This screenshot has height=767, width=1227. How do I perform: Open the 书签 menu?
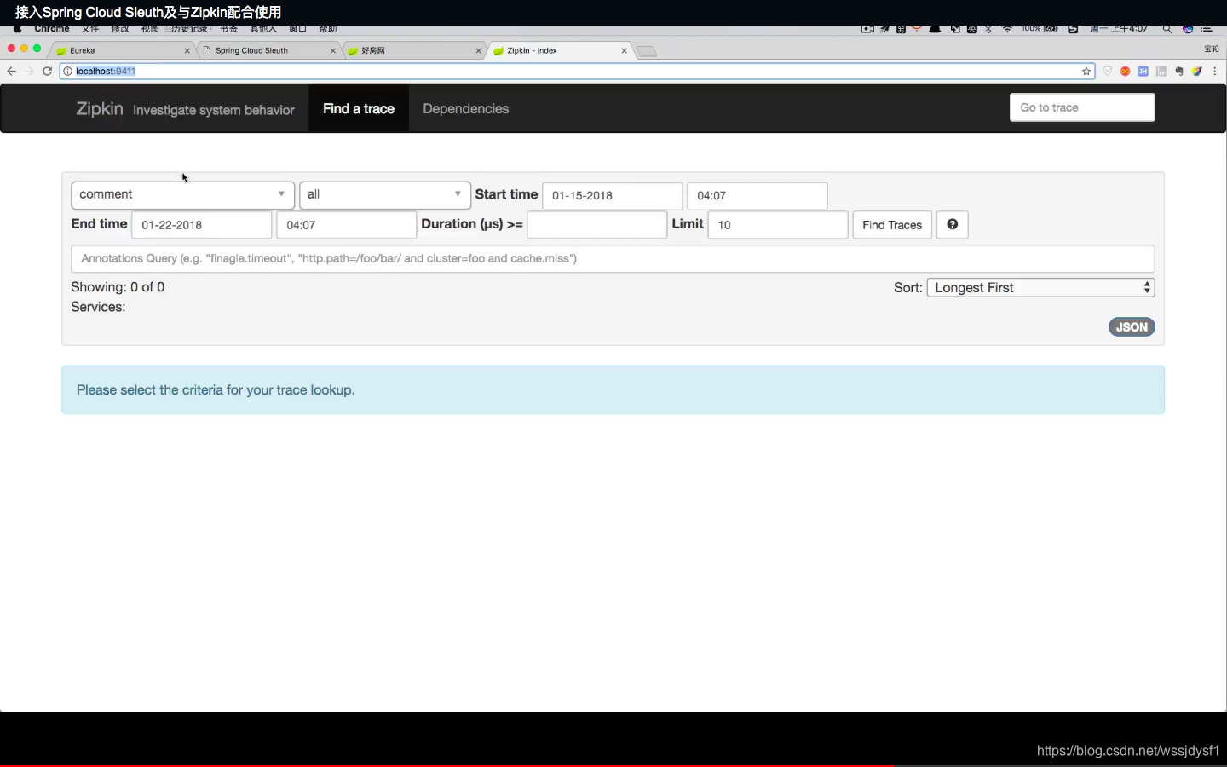coord(229,28)
